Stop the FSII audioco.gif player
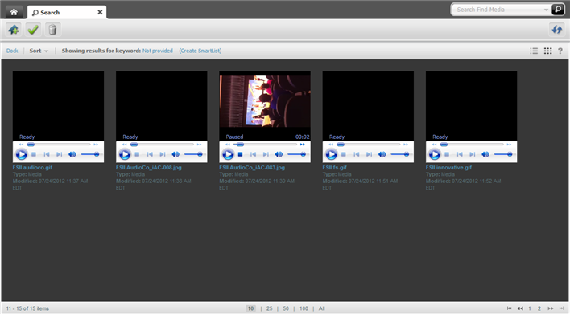 coord(34,154)
